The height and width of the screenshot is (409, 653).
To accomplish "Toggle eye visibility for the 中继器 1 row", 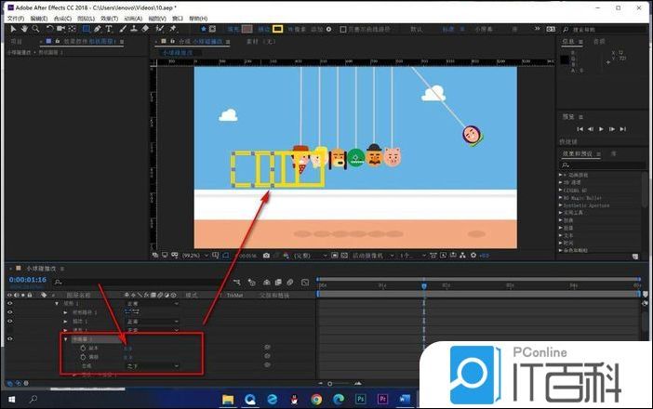I will click(x=9, y=339).
